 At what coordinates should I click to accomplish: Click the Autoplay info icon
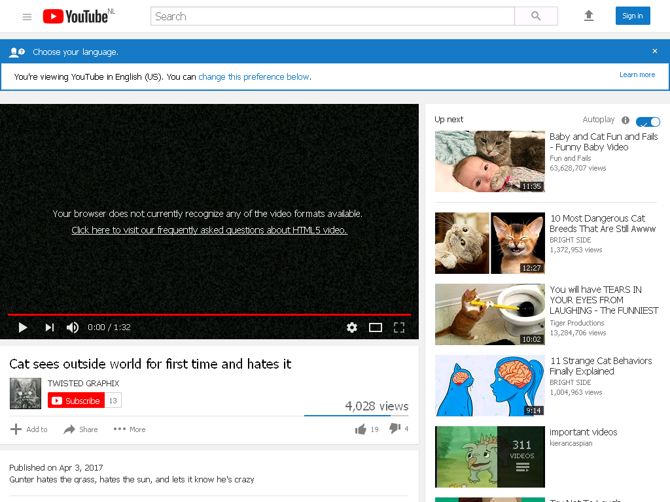click(625, 120)
